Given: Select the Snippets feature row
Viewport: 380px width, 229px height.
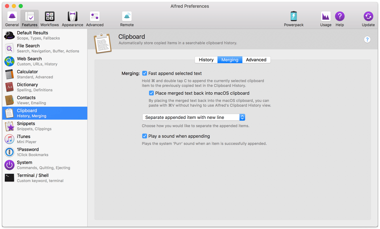Looking at the screenshot, I should 45,126.
